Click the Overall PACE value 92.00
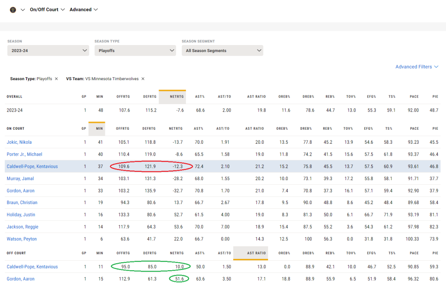446x283 pixels. point(413,110)
